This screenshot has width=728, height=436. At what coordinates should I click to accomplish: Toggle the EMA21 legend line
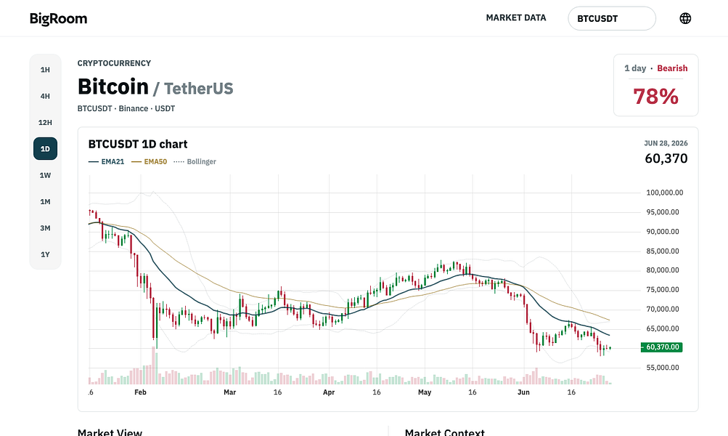coord(106,162)
